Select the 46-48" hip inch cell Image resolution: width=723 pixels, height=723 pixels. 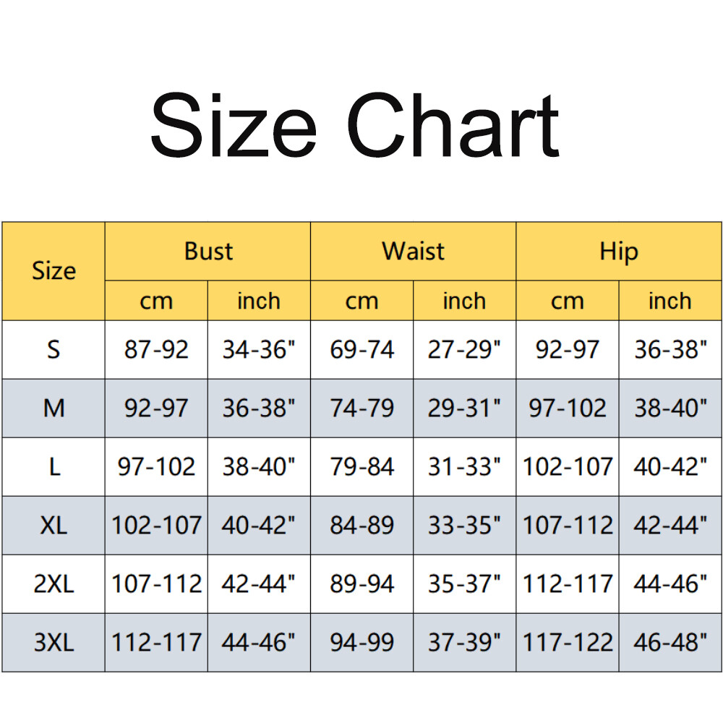669,643
